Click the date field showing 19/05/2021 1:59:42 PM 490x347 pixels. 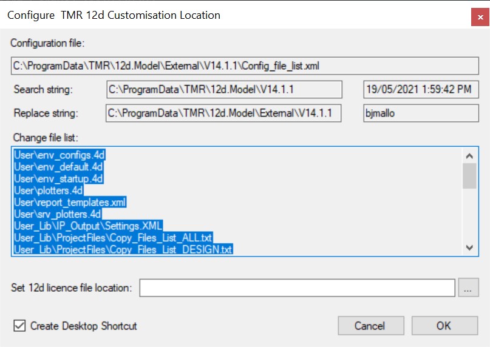pos(421,89)
